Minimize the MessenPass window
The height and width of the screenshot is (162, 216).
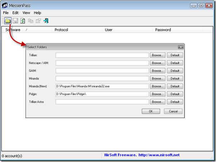(193, 6)
